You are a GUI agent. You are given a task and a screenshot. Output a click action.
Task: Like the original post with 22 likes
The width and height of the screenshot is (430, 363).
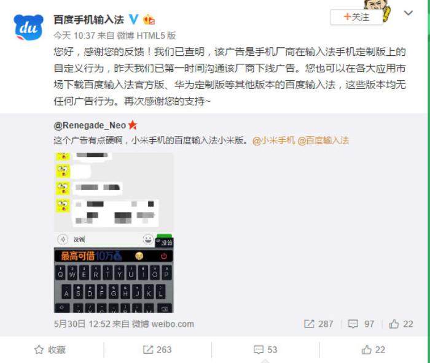(401, 324)
